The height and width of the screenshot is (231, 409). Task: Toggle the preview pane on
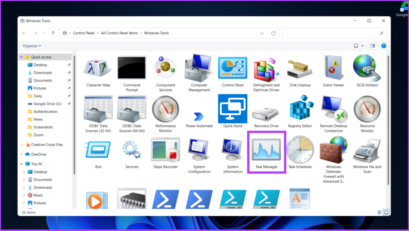coord(373,45)
